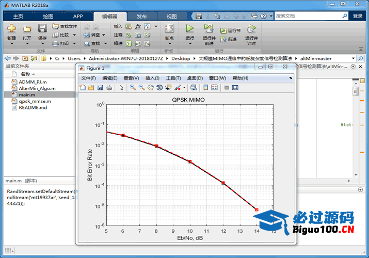The width and height of the screenshot is (369, 258).
Task: Click the Cut scissors icon in quick access bar
Action: pos(208,16)
